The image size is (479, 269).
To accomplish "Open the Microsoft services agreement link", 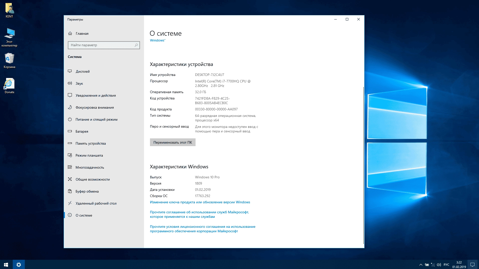I will pyautogui.click(x=199, y=215).
